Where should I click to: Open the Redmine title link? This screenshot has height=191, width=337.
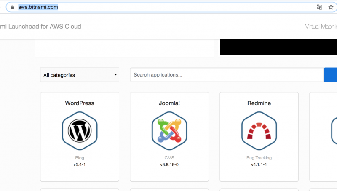click(259, 103)
